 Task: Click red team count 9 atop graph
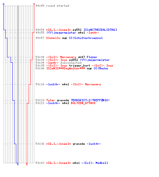point(34,4)
